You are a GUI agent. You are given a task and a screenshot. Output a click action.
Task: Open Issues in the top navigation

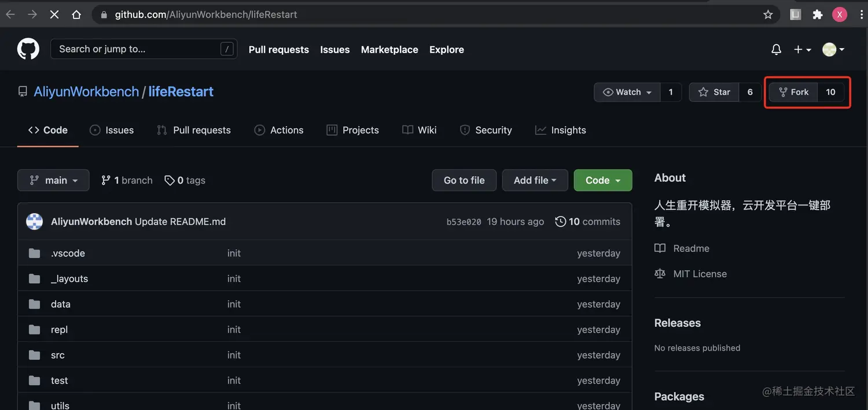pos(335,50)
